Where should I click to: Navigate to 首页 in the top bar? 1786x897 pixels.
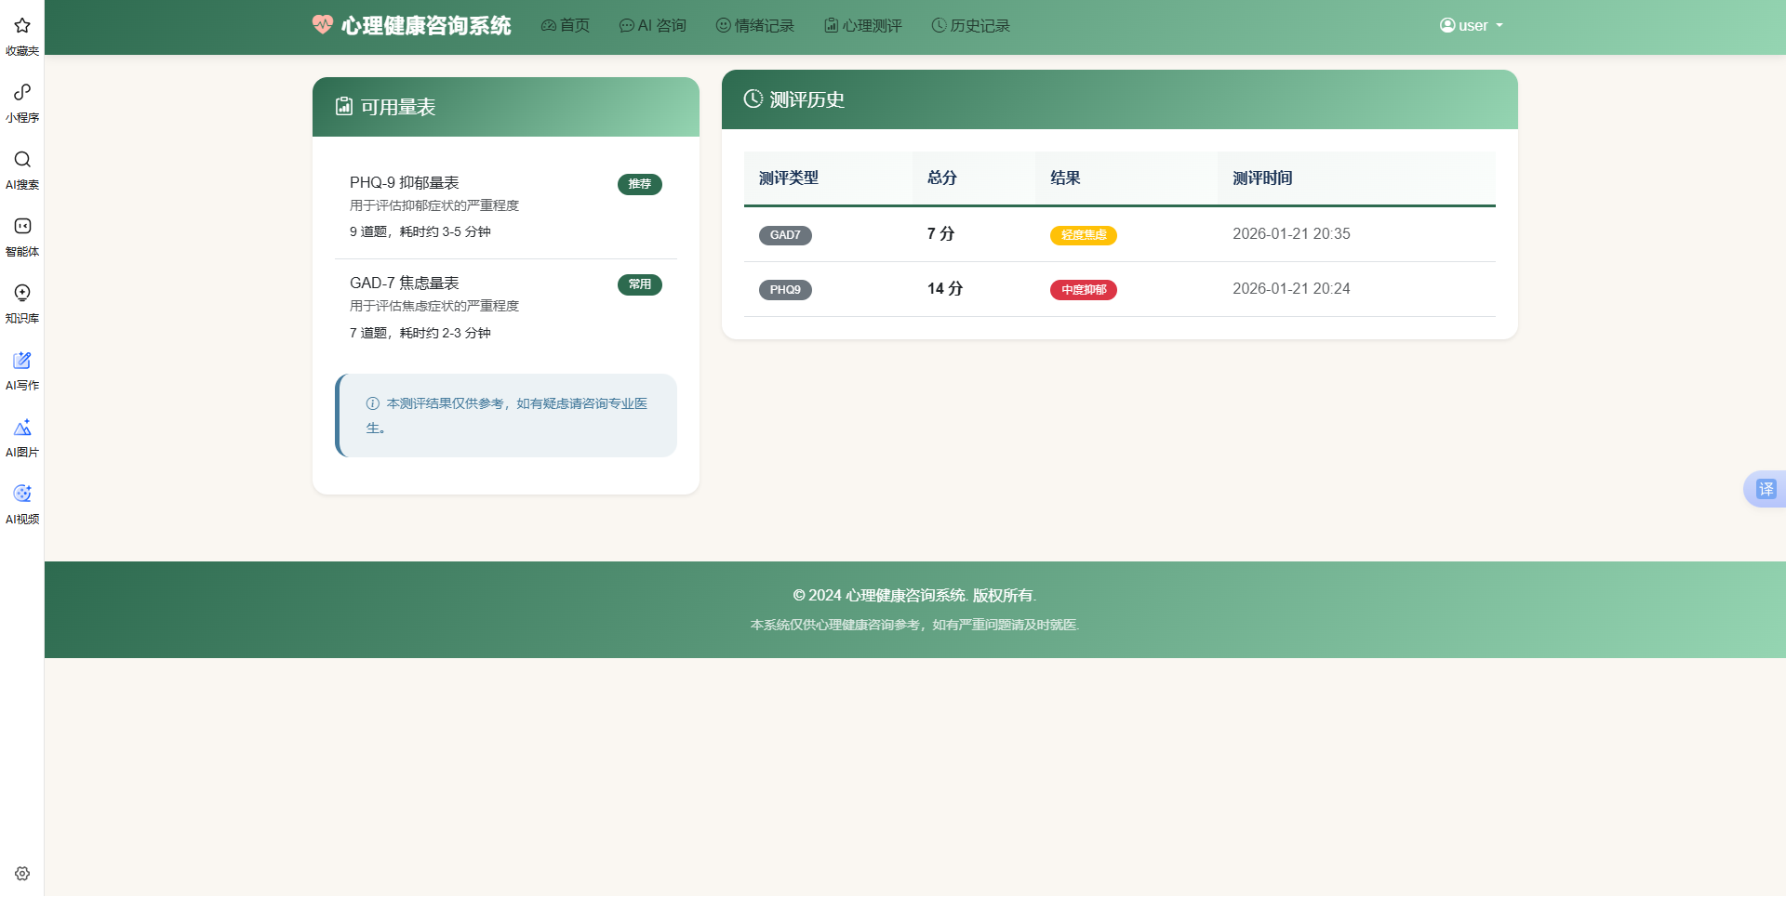point(565,25)
